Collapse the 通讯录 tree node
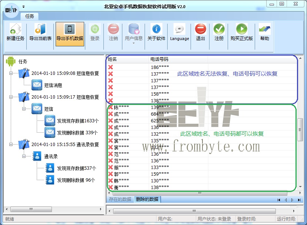Image resolution: width=307 pixels, height=225 pixels. click(24, 156)
